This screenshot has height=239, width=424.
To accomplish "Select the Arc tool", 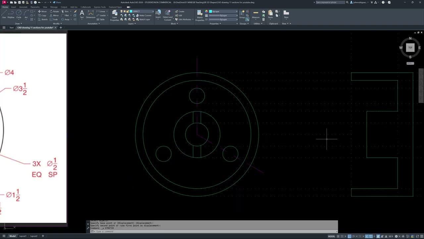I will (26, 14).
